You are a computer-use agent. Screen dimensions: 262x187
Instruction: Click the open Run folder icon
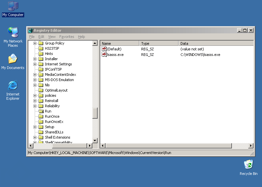pyautogui.click(x=41, y=111)
